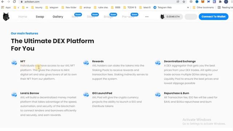Screen dimensions: 233x131
Task: Click the Mint menu item
Action: pyautogui.click(x=75, y=17)
